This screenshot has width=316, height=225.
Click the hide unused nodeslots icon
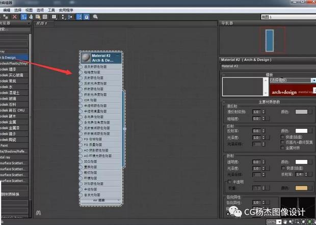(31, 17)
